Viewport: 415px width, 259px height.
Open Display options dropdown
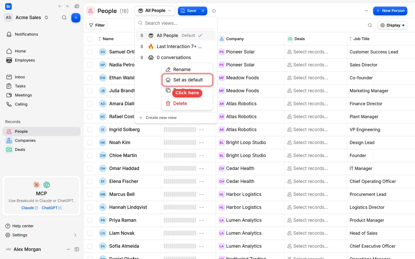(392, 25)
